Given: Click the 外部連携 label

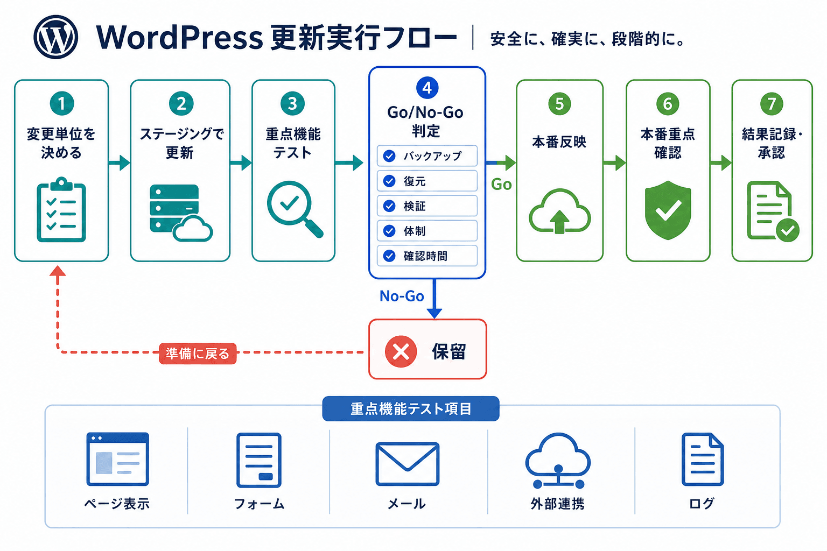Looking at the screenshot, I should point(558,504).
